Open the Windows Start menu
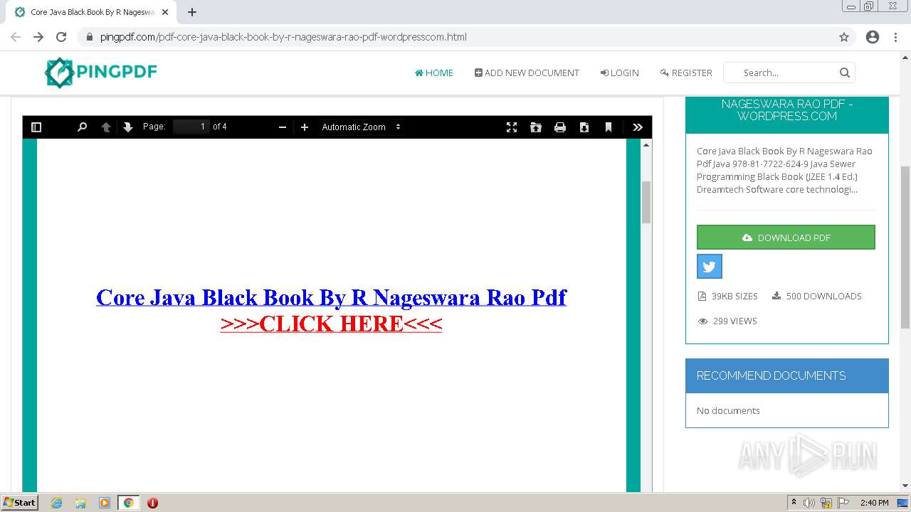The height and width of the screenshot is (512, 911). 19,503
